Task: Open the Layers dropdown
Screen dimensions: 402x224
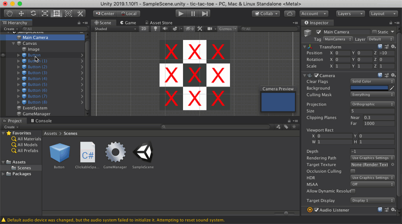Action: click(x=351, y=14)
